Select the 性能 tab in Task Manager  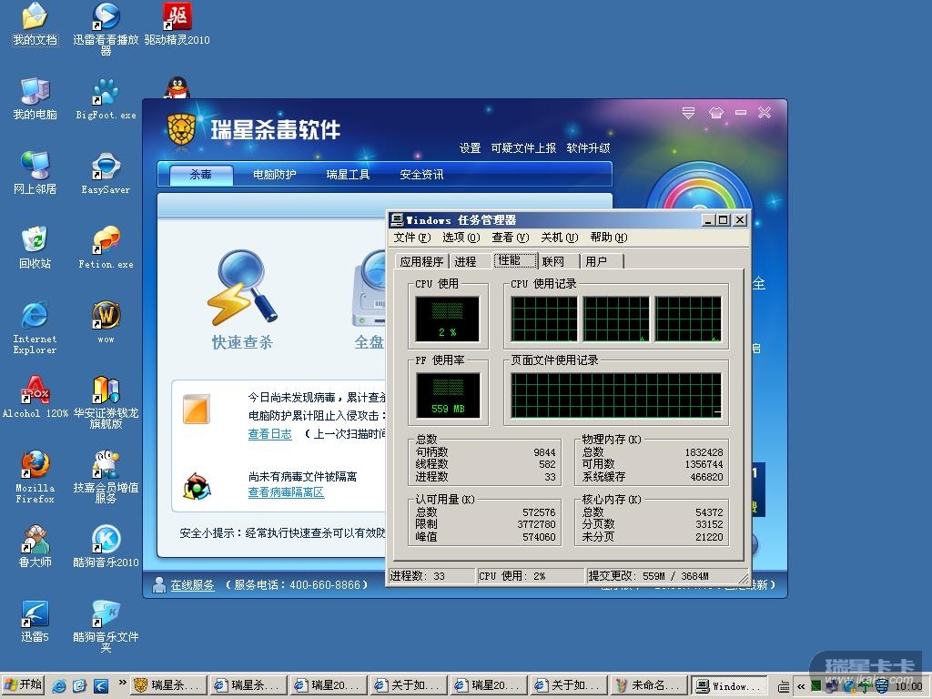(x=515, y=260)
